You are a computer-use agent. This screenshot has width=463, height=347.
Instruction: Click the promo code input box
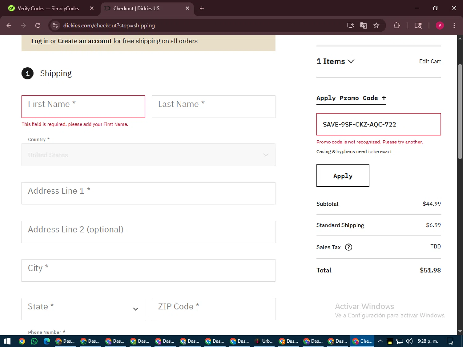(379, 124)
